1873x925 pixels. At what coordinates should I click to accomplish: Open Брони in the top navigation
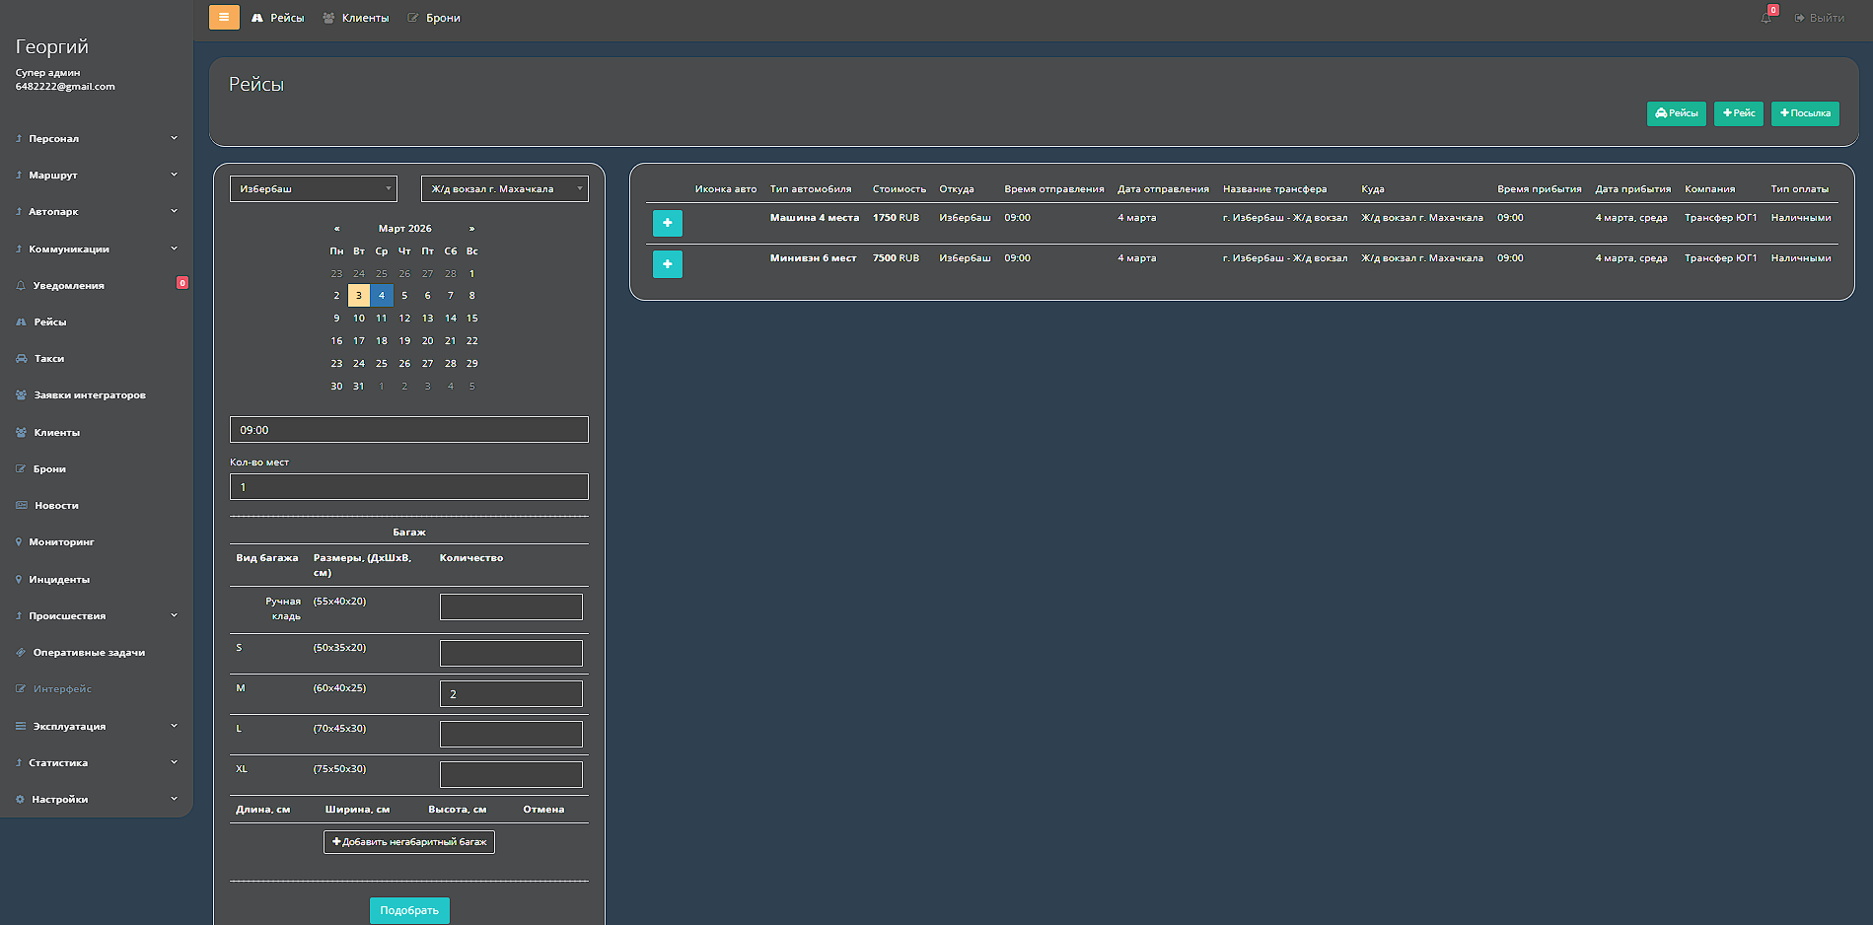click(442, 18)
